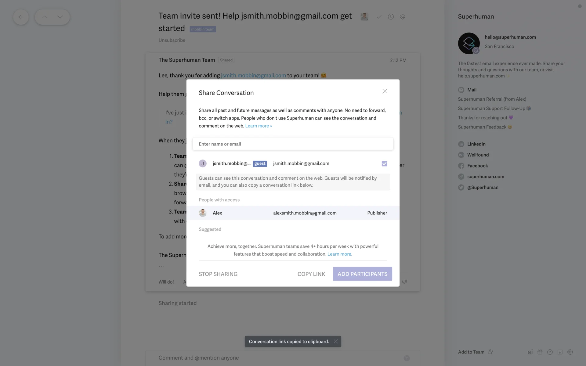Click the thumbs down icon below message
This screenshot has height=366, width=586.
tap(404, 282)
